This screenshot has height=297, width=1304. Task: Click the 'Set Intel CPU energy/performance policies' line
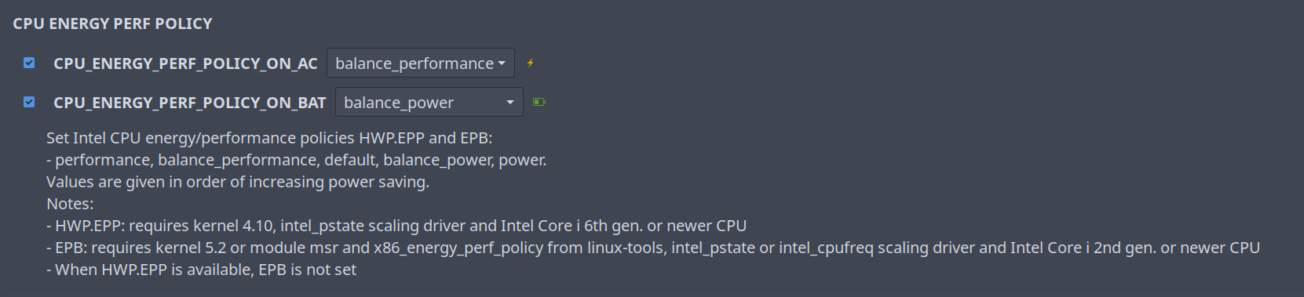(269, 138)
